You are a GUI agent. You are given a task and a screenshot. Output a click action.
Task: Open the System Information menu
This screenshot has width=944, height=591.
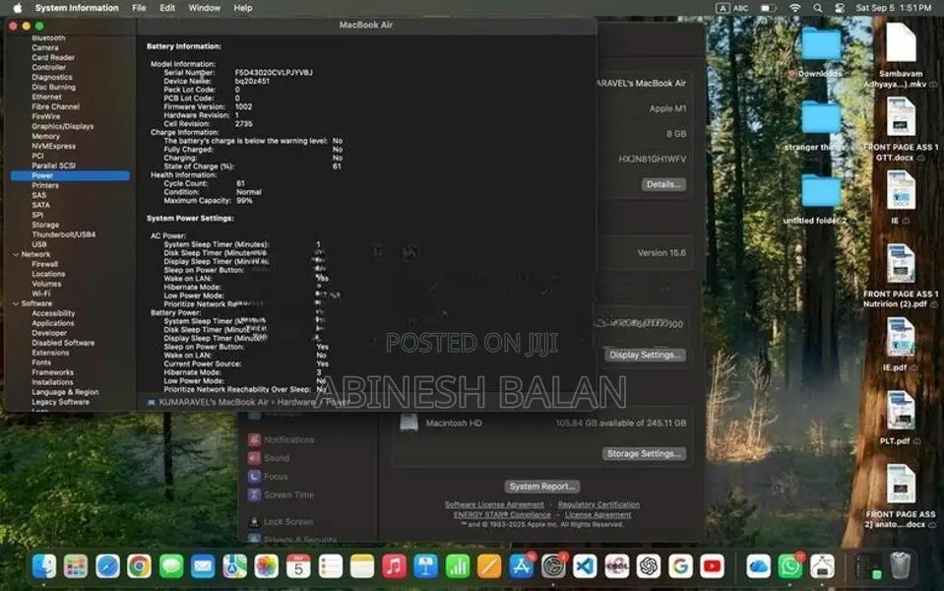tap(77, 8)
